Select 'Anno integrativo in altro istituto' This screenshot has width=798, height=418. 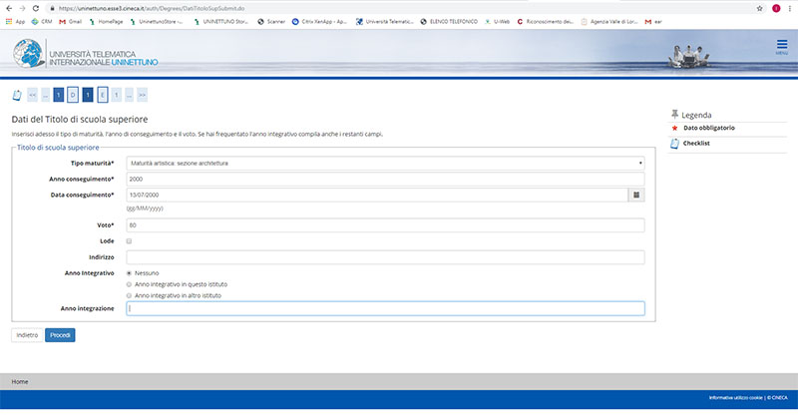click(x=130, y=296)
